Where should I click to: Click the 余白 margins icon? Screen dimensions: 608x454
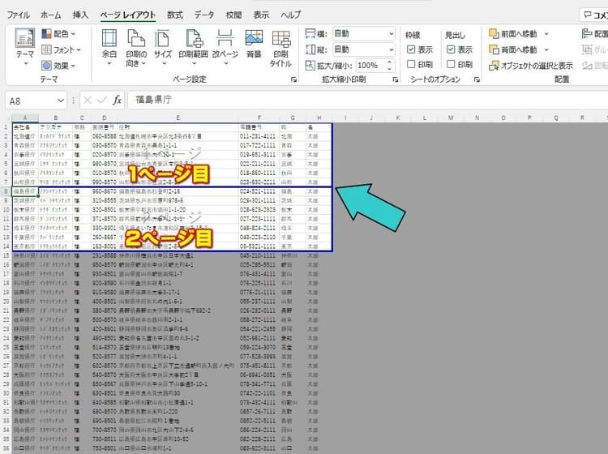coord(109,47)
